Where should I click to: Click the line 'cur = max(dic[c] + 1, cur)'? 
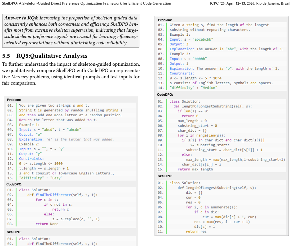229,217
